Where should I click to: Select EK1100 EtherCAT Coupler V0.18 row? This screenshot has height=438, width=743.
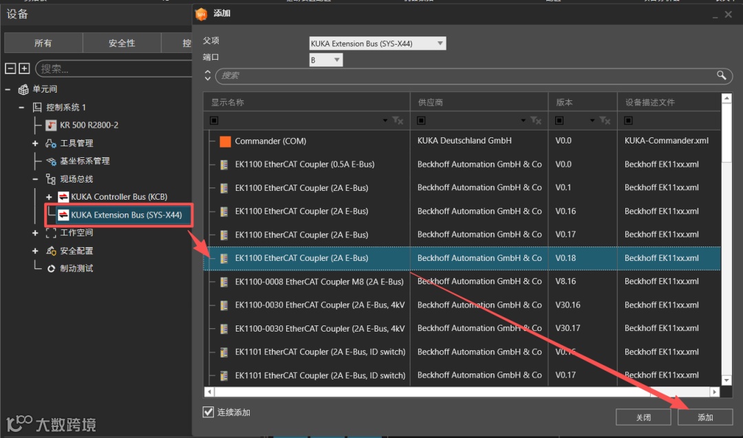coord(462,258)
